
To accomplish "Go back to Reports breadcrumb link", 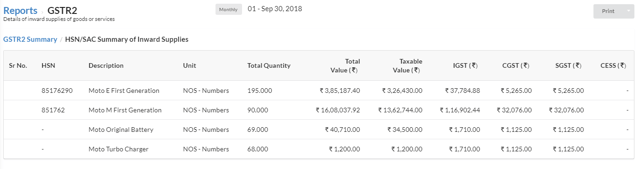I will (20, 10).
